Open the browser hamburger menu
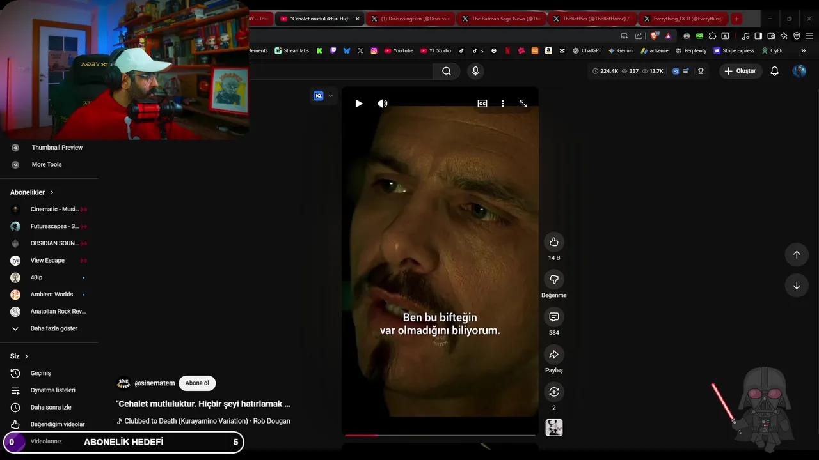 pos(809,36)
